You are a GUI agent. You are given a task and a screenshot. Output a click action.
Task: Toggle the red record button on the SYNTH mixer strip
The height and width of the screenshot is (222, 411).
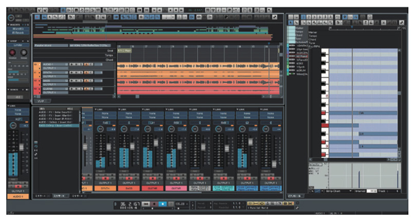pyautogui.click(x=106, y=178)
